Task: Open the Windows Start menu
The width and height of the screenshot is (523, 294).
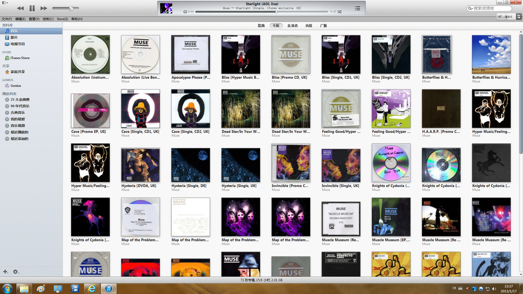Action: pyautogui.click(x=7, y=289)
